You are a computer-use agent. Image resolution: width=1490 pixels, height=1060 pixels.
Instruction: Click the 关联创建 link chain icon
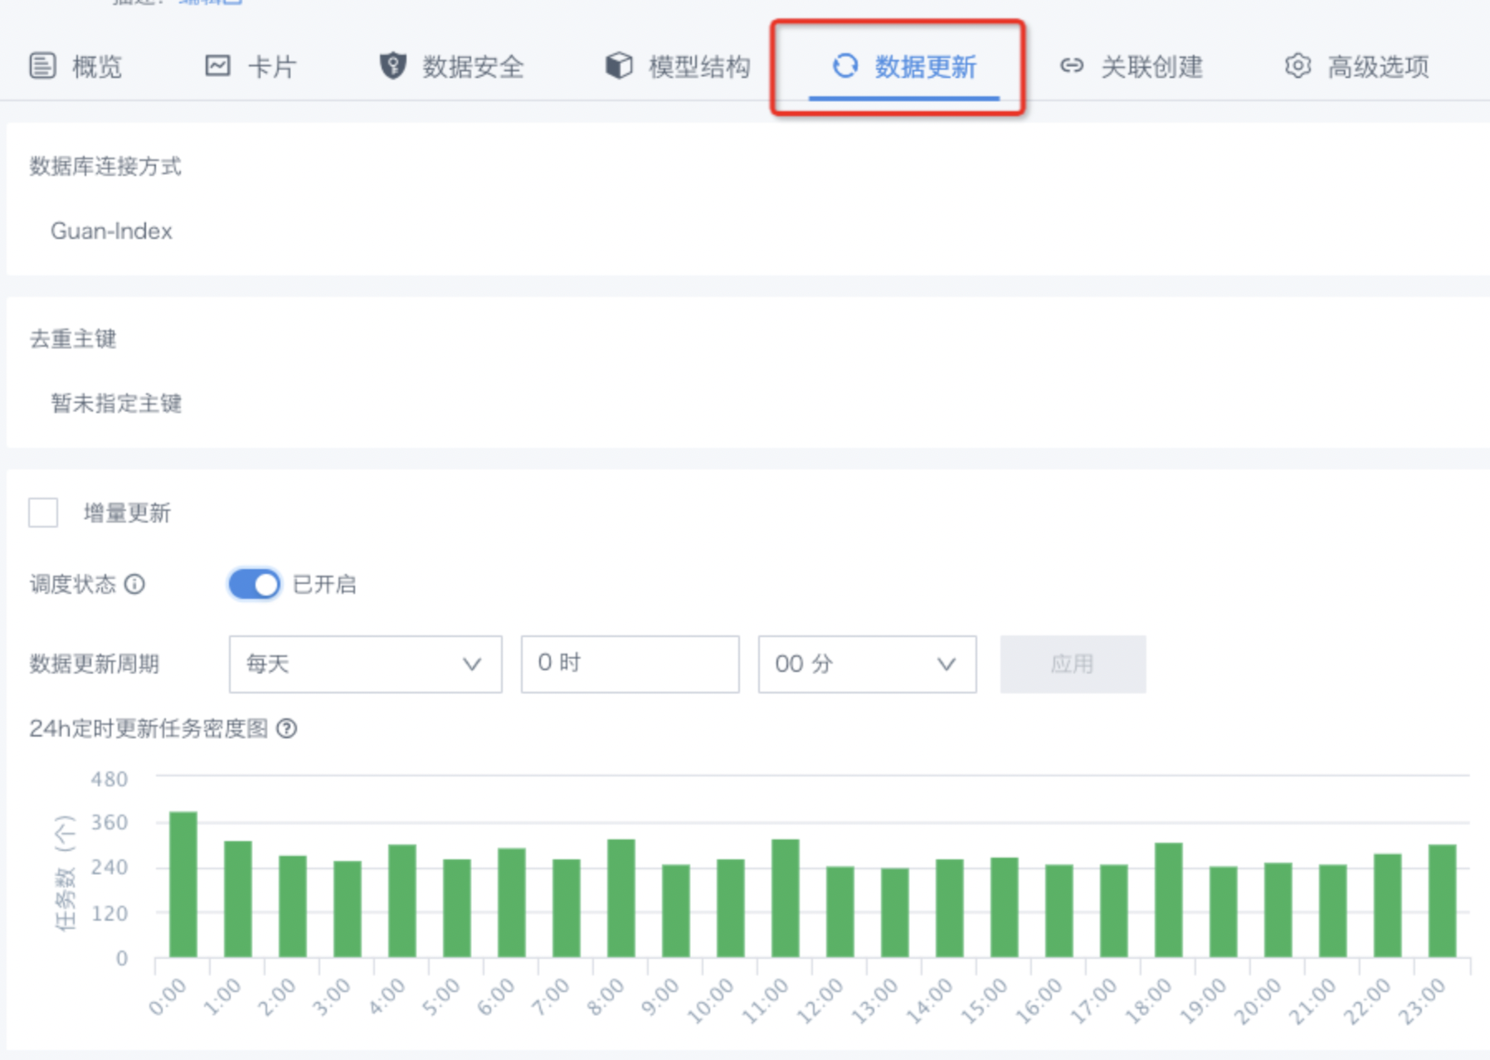click(1071, 66)
